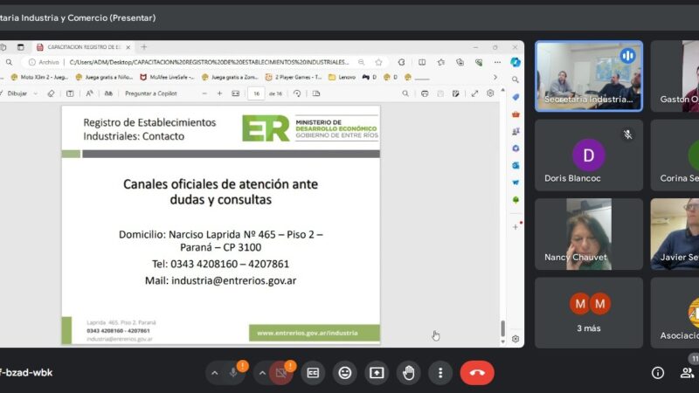Screen dimensions: 699x393
Task: Leave the call with the red hang-up button
Action: point(477,373)
